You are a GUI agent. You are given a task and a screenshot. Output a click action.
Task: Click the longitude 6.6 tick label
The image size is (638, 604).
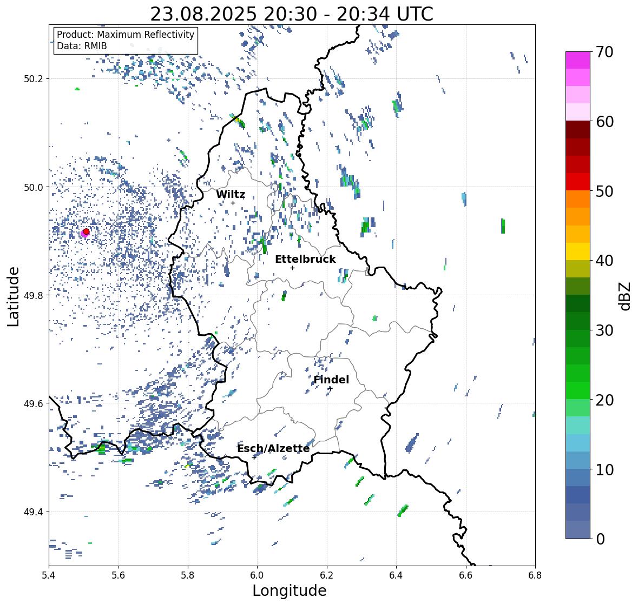466,575
